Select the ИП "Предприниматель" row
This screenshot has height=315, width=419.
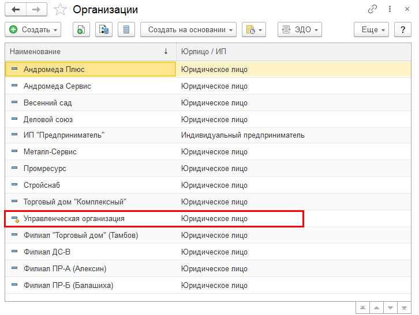[208, 135]
